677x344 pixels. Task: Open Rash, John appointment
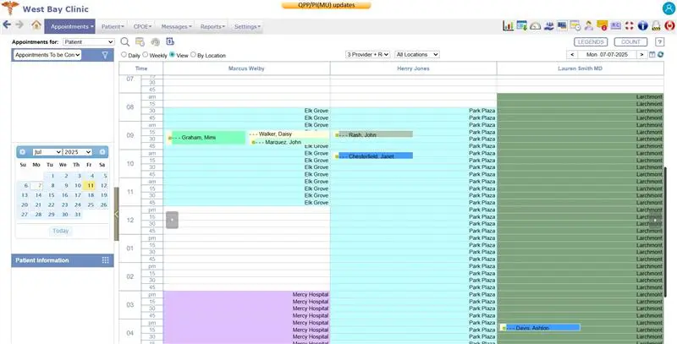pos(373,134)
